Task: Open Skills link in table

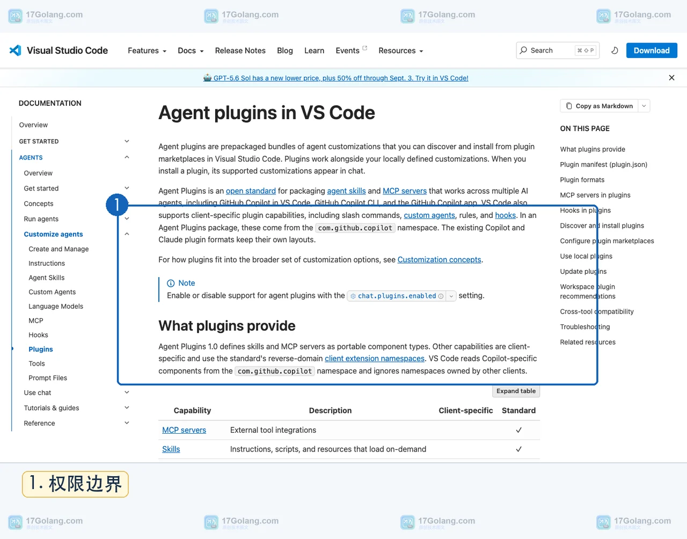Action: [x=171, y=449]
